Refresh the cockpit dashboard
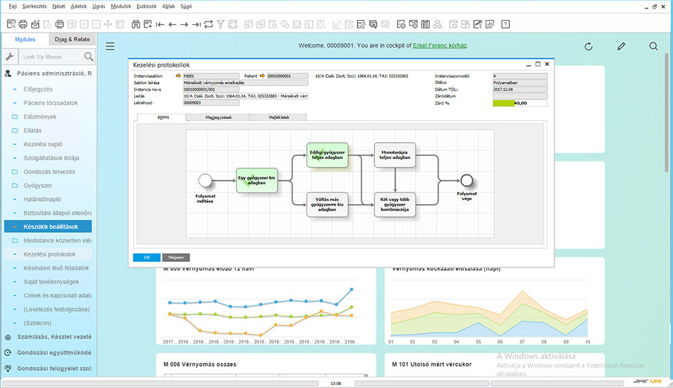This screenshot has width=673, height=388. [588, 46]
